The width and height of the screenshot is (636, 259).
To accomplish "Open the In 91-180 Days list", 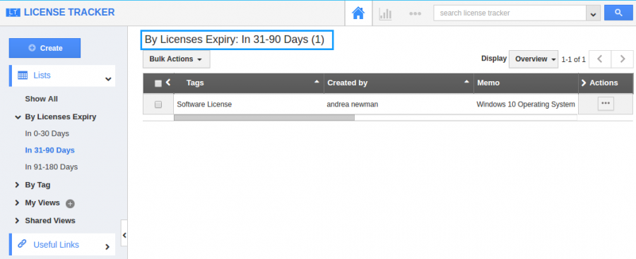I will click(x=52, y=167).
